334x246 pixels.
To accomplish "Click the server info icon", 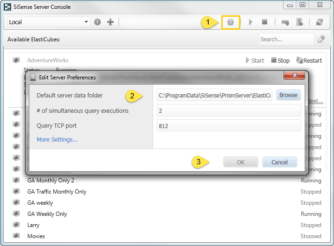I will [97, 22].
